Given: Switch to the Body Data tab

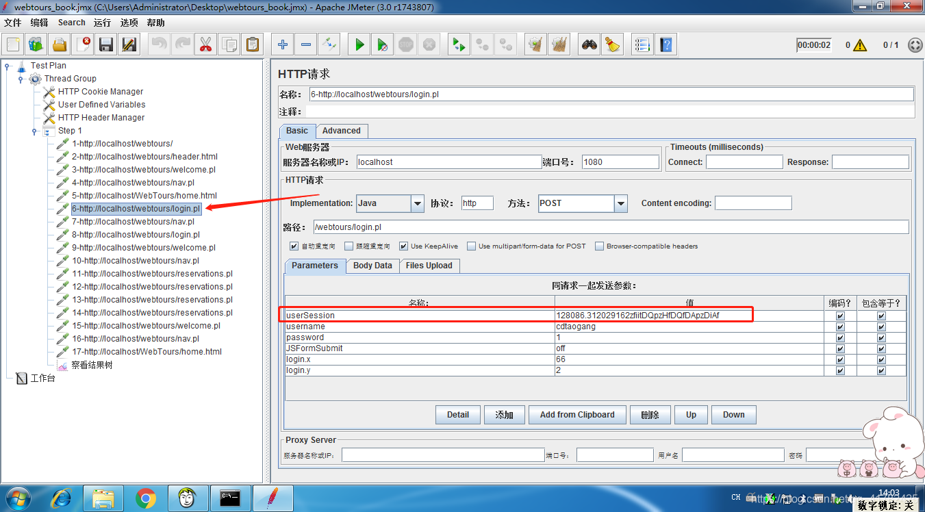Looking at the screenshot, I should 372,266.
